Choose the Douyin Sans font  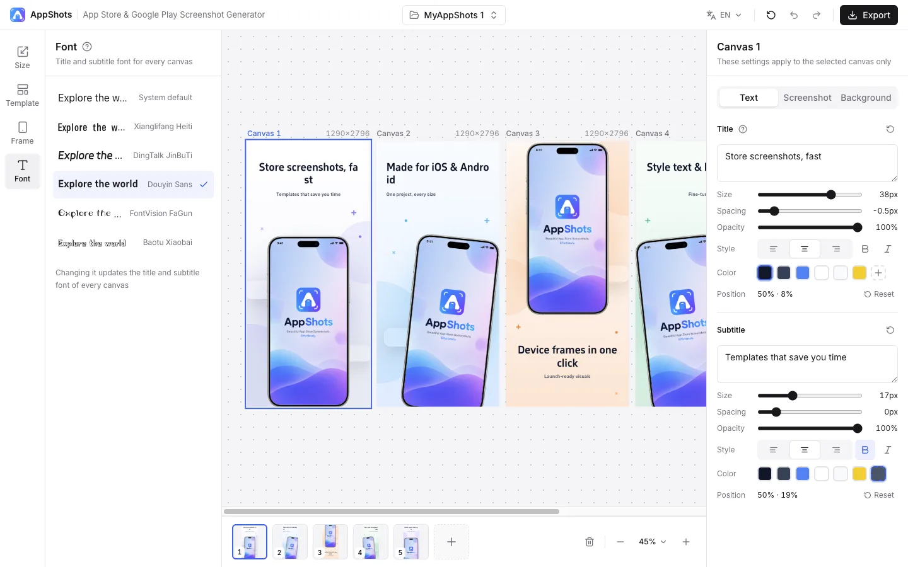click(x=134, y=185)
